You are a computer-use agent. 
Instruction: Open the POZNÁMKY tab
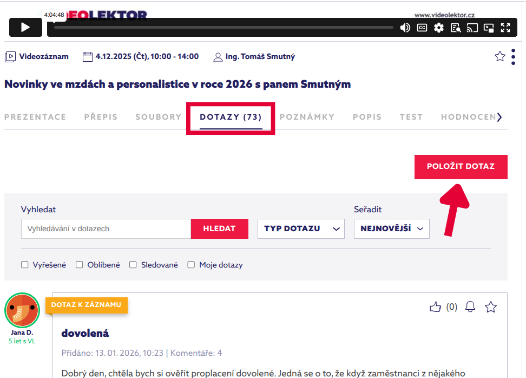click(x=307, y=116)
